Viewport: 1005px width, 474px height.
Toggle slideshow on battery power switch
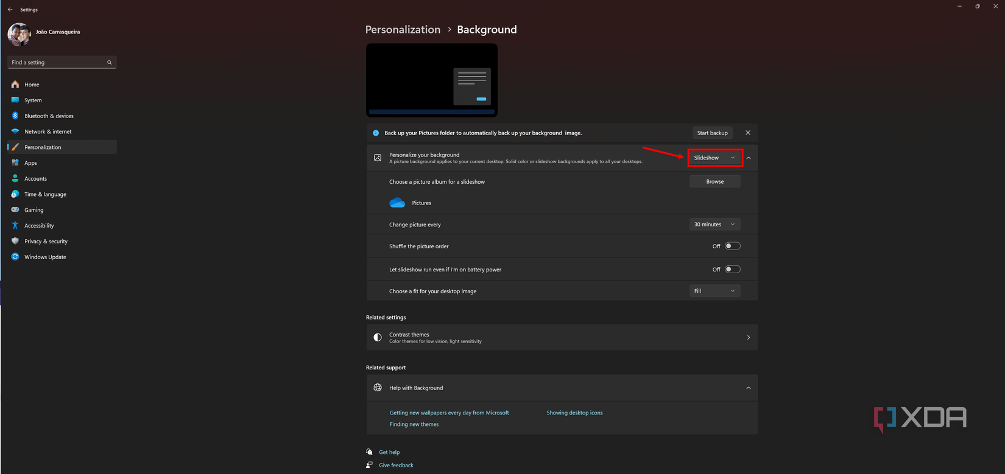[732, 270]
